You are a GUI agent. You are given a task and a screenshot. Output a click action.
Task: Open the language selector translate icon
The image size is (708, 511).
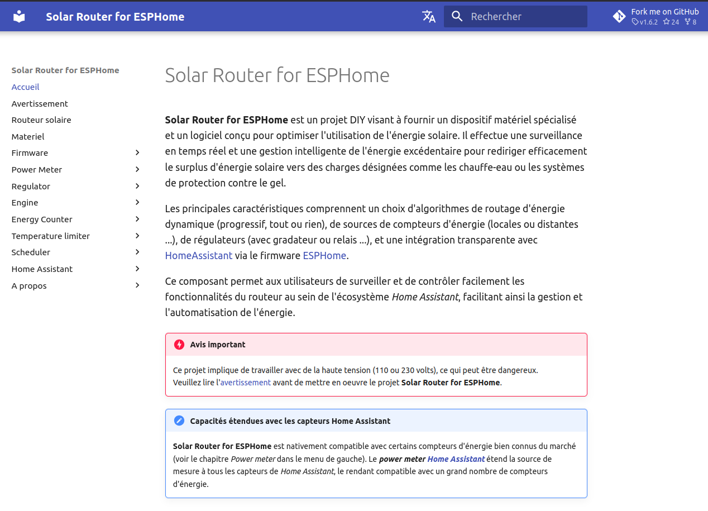coord(429,17)
